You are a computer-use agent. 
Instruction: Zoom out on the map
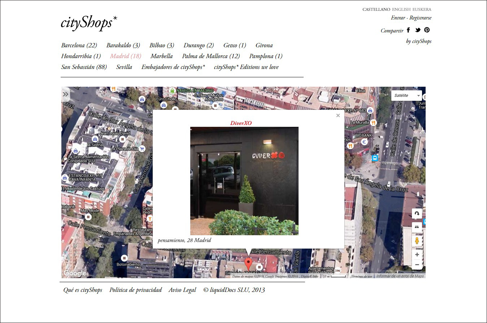click(417, 264)
